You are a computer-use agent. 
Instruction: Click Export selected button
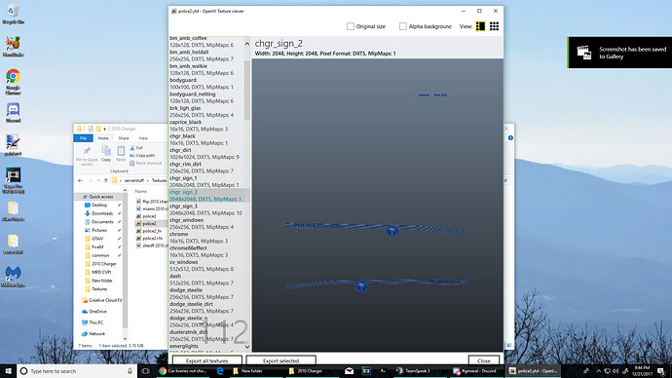click(281, 360)
